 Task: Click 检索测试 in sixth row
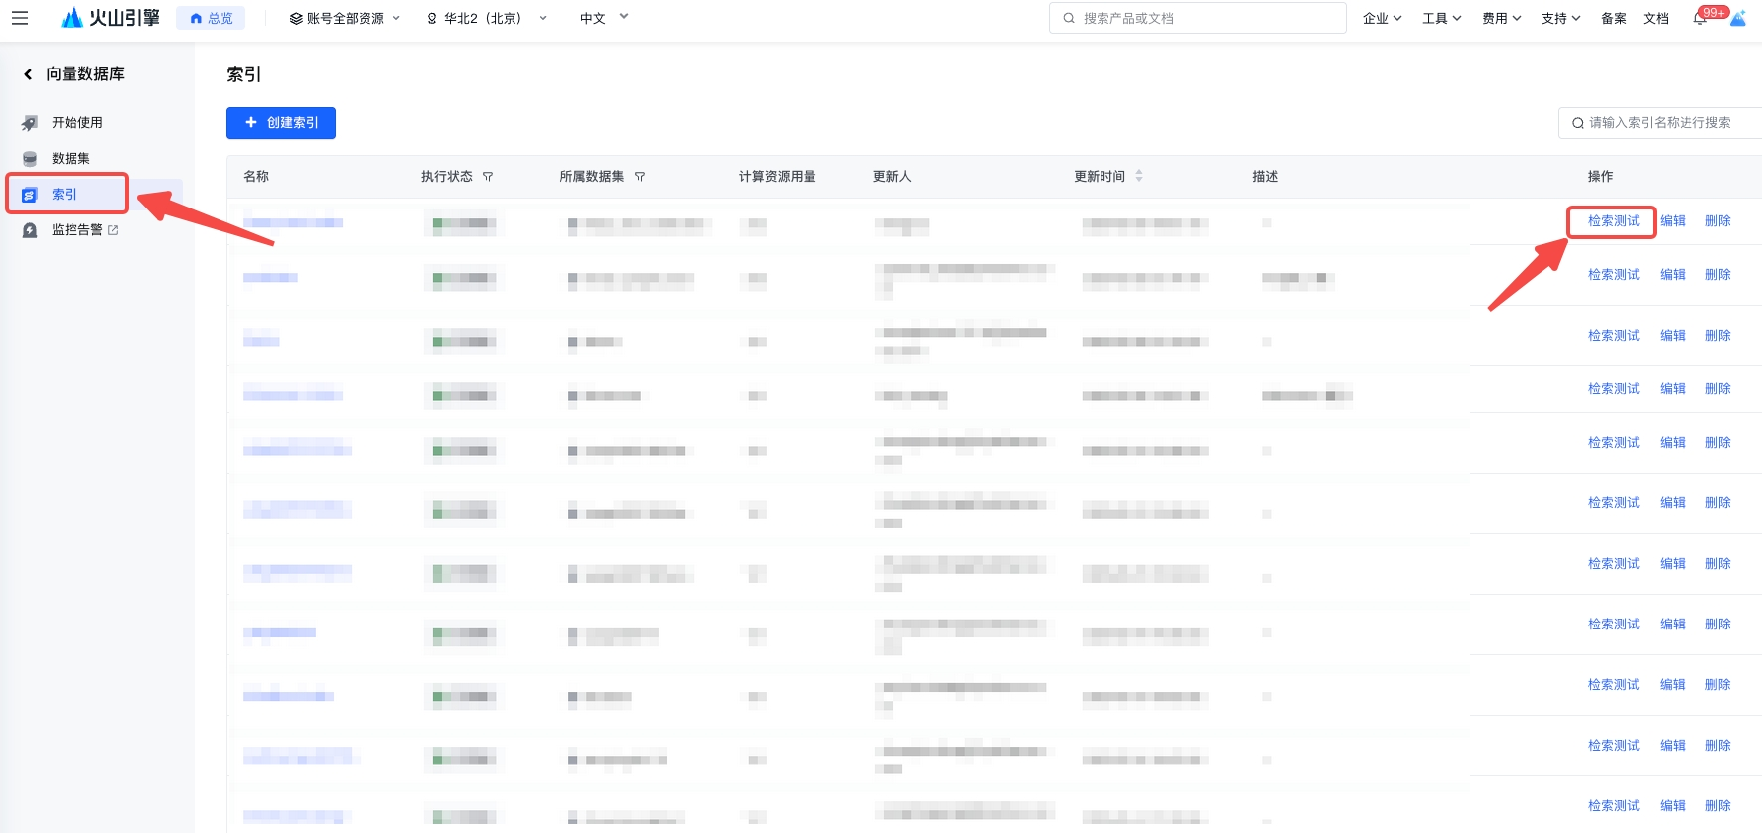[1614, 503]
